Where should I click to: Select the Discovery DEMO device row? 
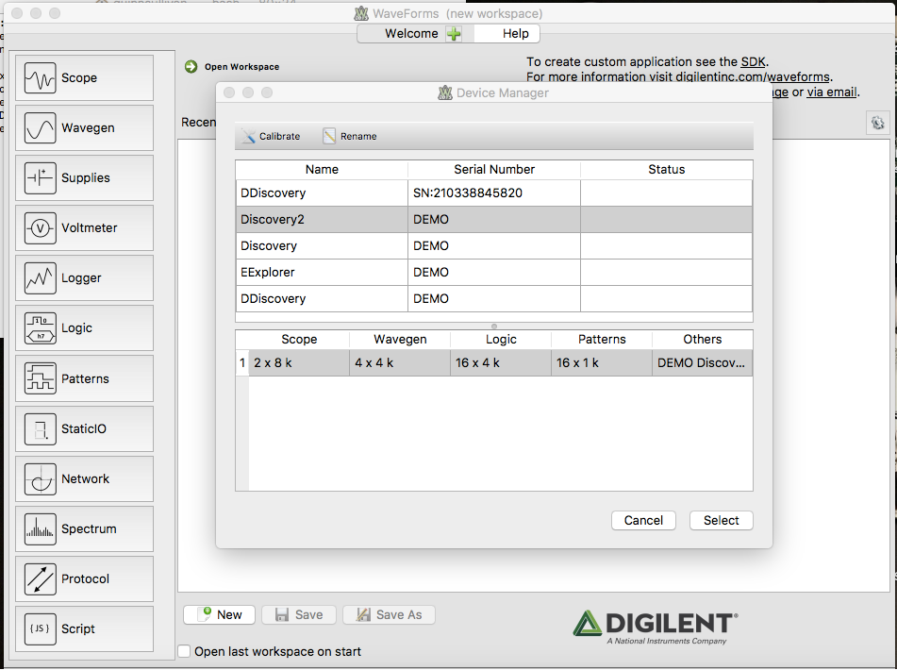(x=494, y=245)
